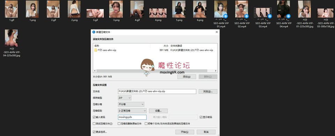335x136 pixels.
Task: Toggle the 输入密码 checkbox
Action: (94, 117)
